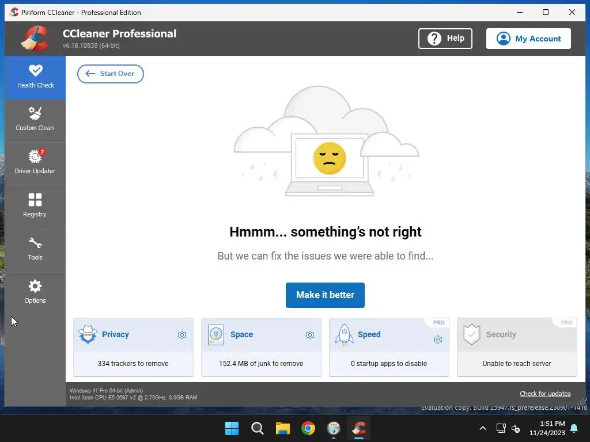Select '334 trackers to remove' text
The image size is (590, 442).
pos(133,364)
